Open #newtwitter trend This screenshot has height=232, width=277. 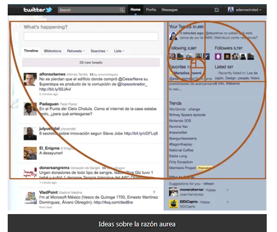(x=178, y=133)
